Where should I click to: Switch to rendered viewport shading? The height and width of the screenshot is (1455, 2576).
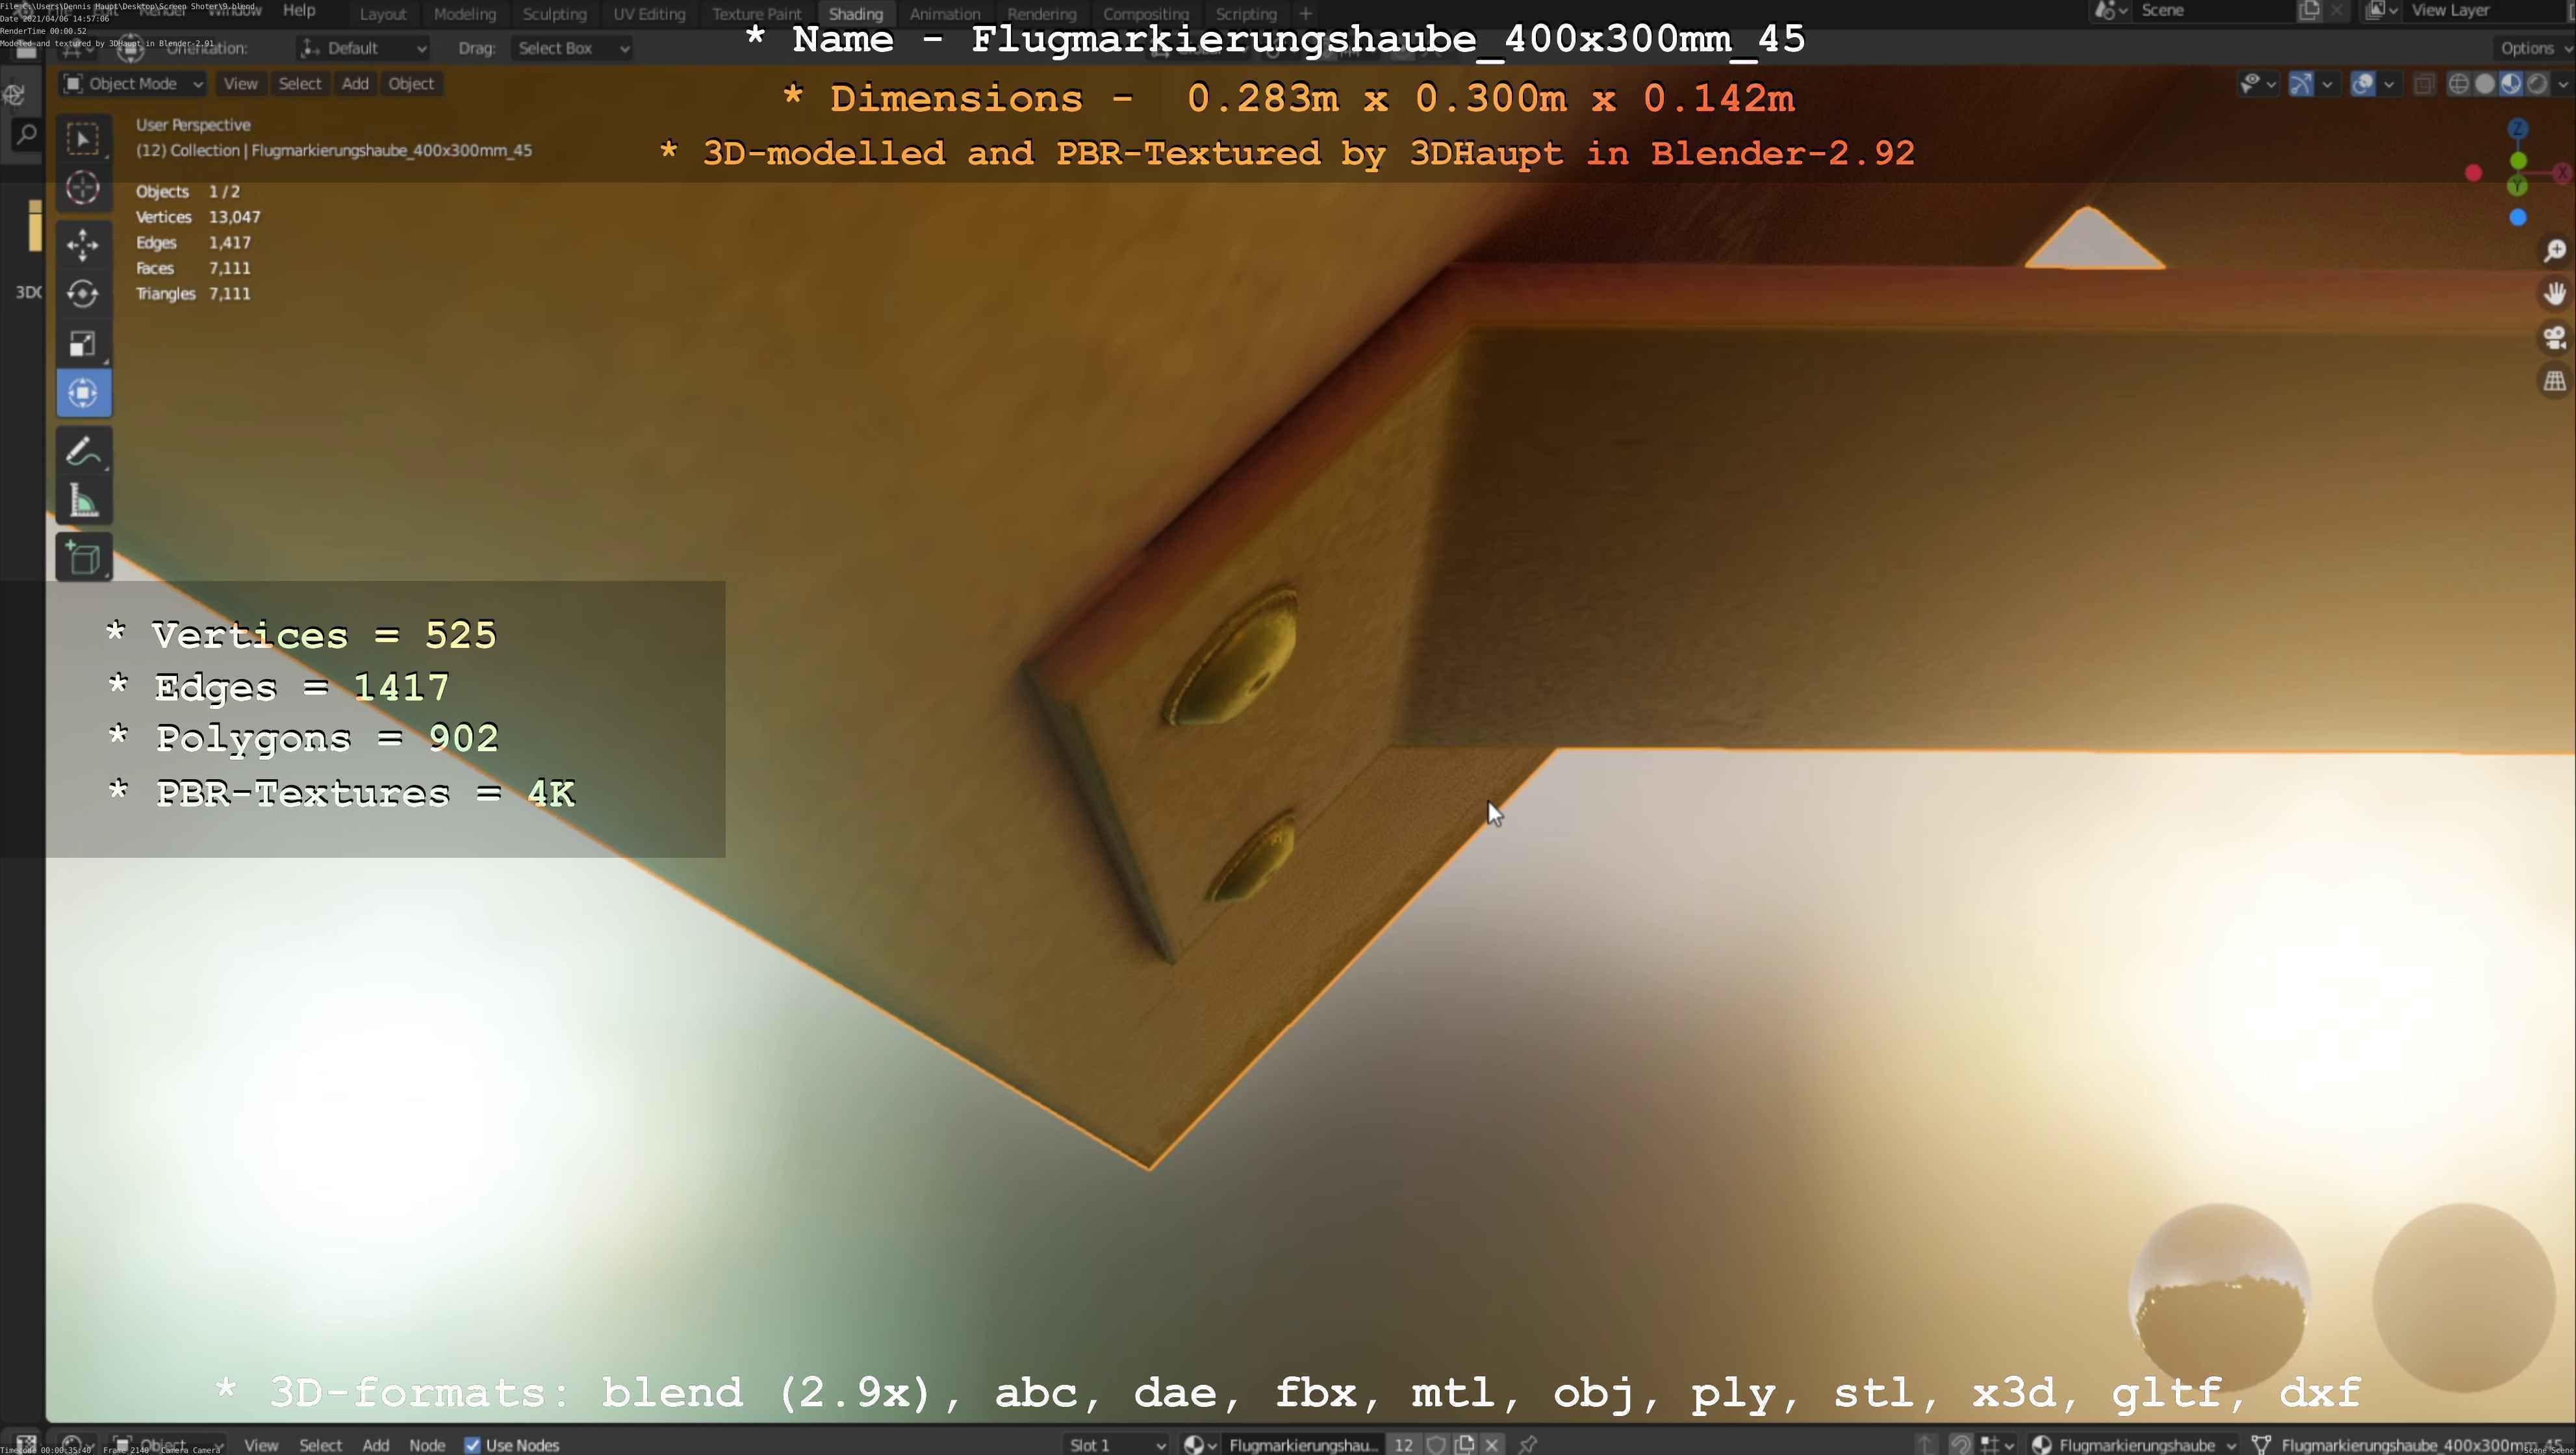coord(2537,84)
